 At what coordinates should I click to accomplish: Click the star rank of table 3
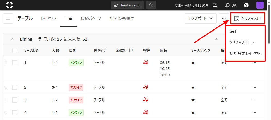click(x=193, y=100)
